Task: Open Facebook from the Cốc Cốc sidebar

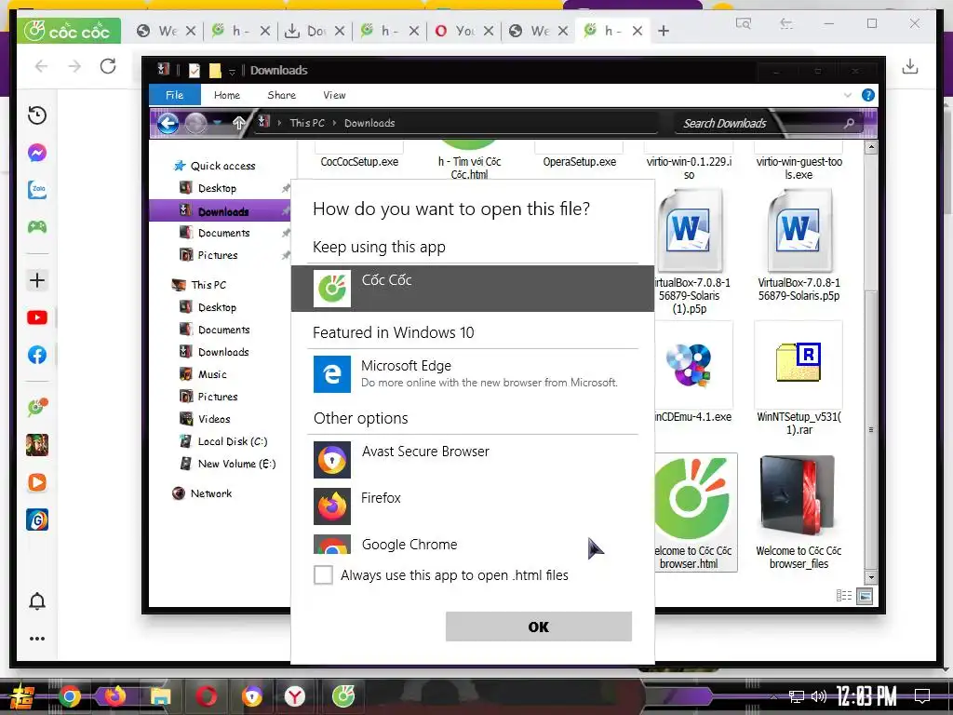Action: pos(37,355)
